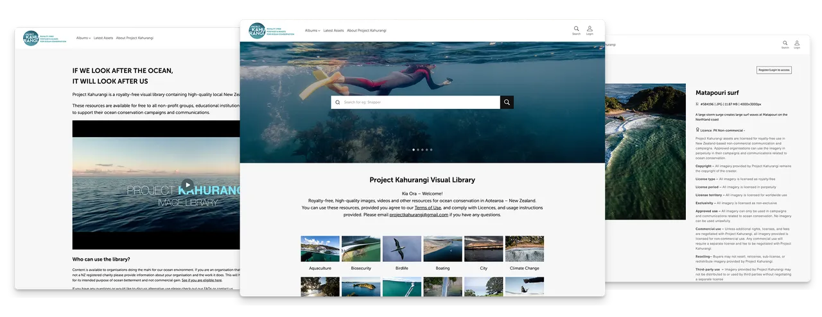This screenshot has height=317, width=822.
Task: Click Project Kahurangi logo in center window
Action: click(x=271, y=31)
